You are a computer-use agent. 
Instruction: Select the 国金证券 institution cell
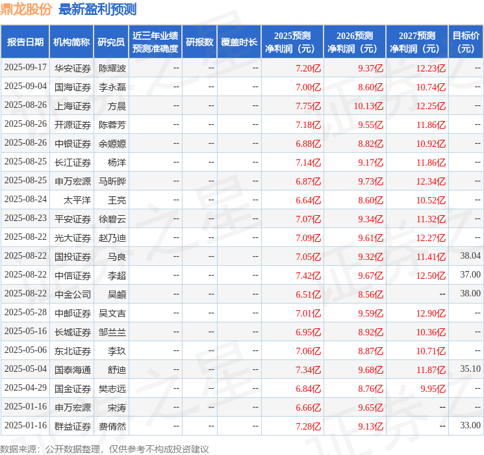coord(73,389)
